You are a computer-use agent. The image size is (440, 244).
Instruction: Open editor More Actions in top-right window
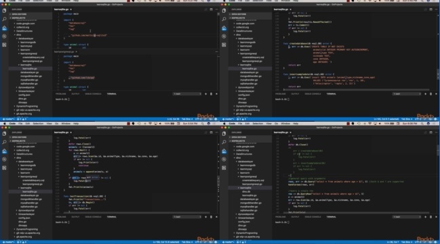(x=437, y=9)
